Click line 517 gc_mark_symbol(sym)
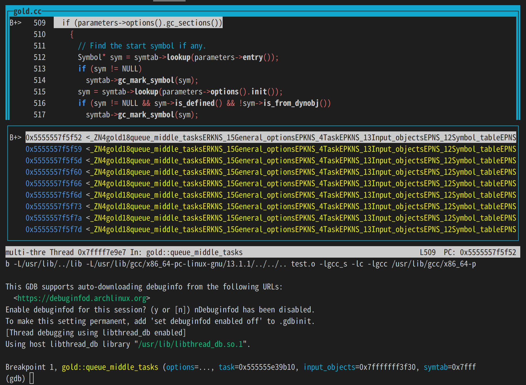 [x=142, y=114]
